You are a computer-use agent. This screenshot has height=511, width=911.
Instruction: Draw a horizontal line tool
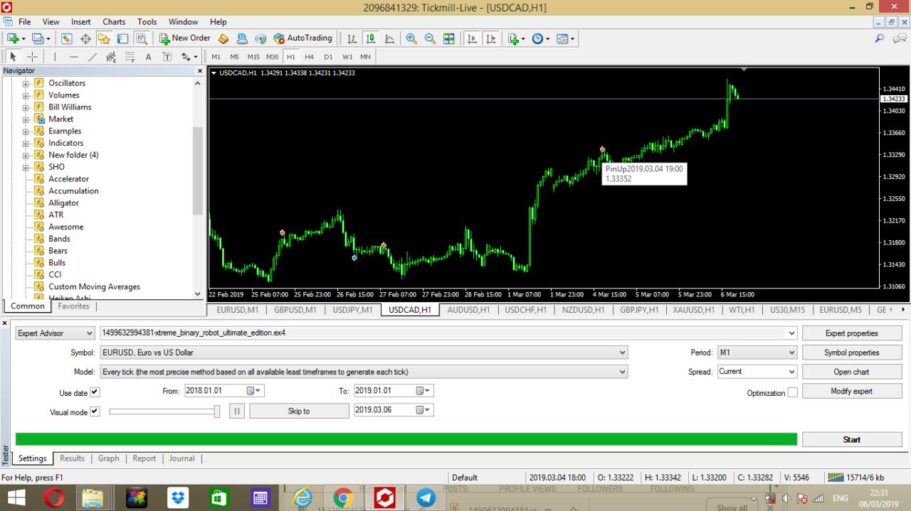pos(74,57)
